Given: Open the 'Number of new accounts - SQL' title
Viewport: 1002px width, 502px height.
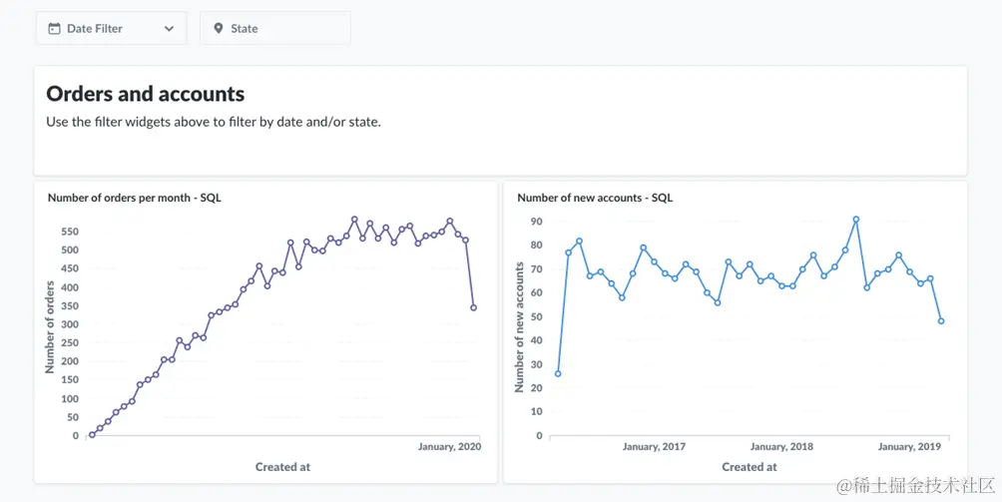Looking at the screenshot, I should click(595, 198).
